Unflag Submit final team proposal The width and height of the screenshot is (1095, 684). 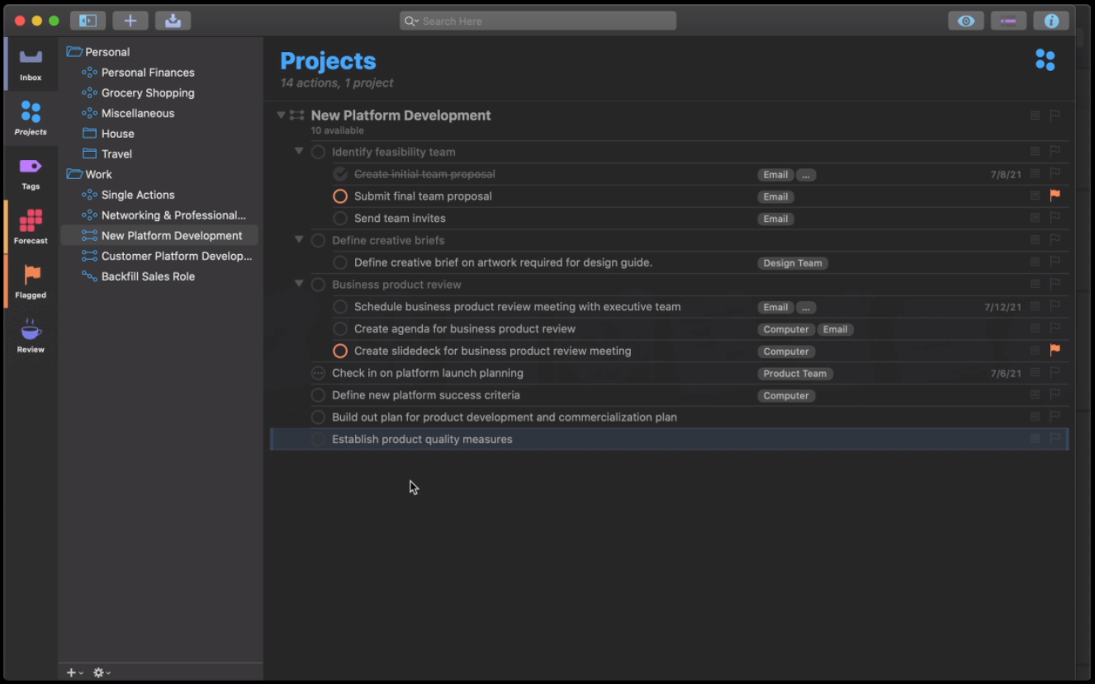(x=1055, y=196)
